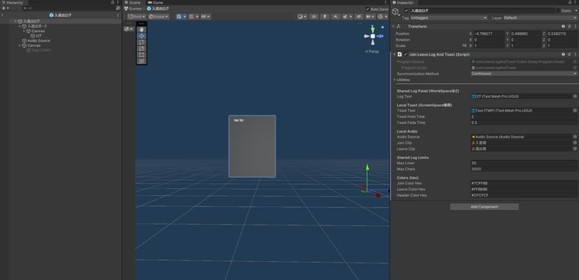The width and height of the screenshot is (579, 280).
Task: Select the Hand view tool
Action: click(141, 29)
